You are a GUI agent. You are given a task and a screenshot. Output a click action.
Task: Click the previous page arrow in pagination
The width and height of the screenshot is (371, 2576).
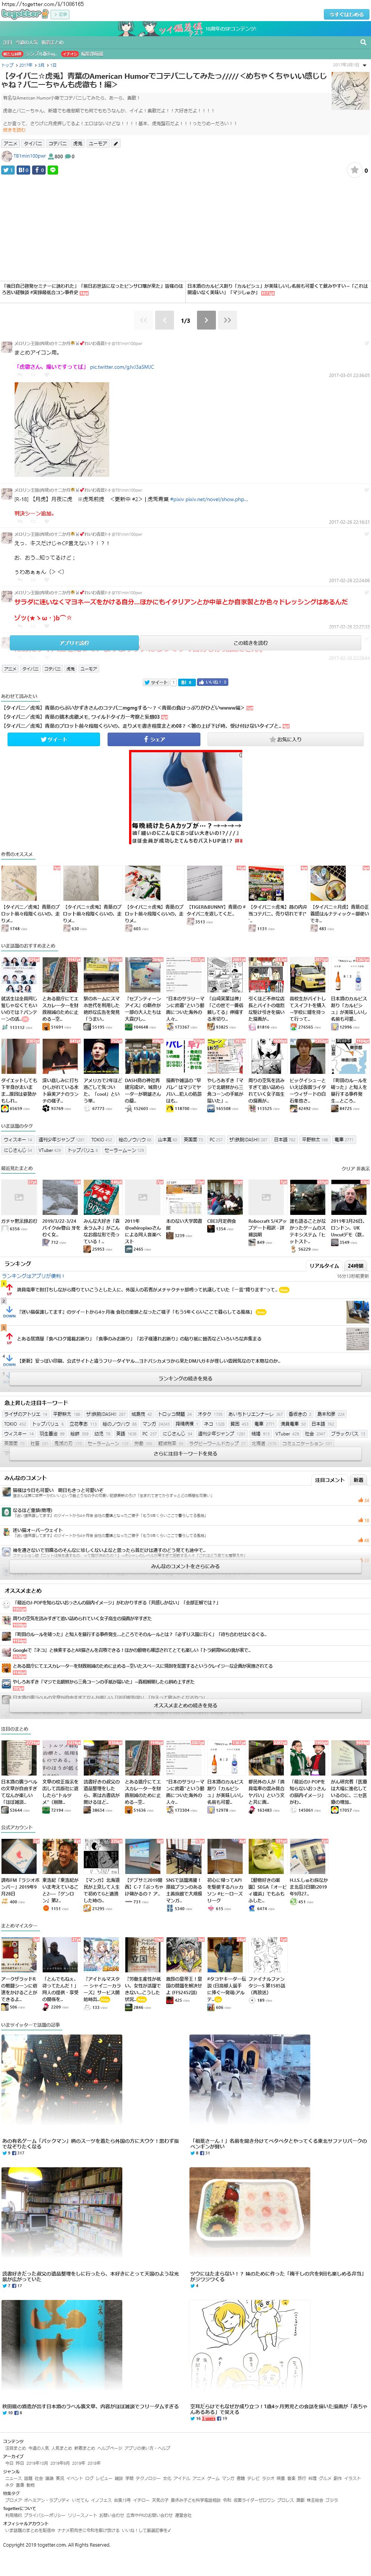coord(164,320)
